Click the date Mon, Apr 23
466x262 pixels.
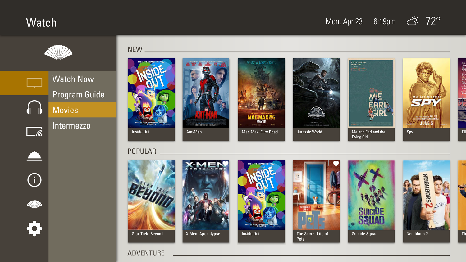click(x=344, y=21)
